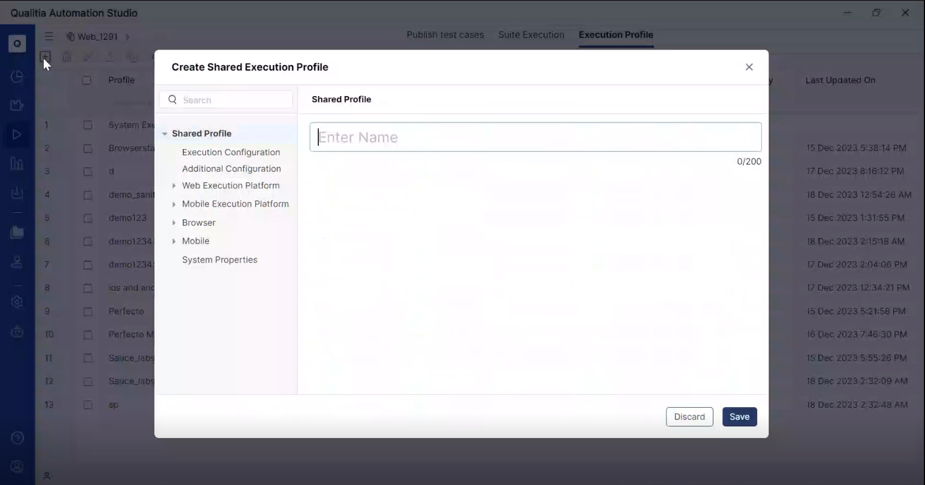Focus the Enter Name input field
This screenshot has height=485, width=925.
tap(535, 138)
